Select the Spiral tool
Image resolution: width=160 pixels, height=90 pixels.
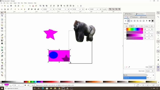click(2, 31)
